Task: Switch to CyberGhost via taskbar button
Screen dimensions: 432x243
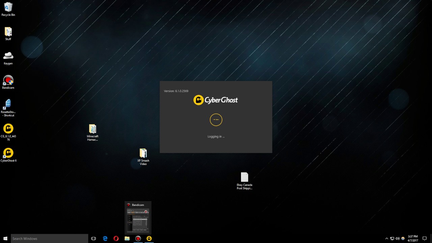Action: pos(149,239)
